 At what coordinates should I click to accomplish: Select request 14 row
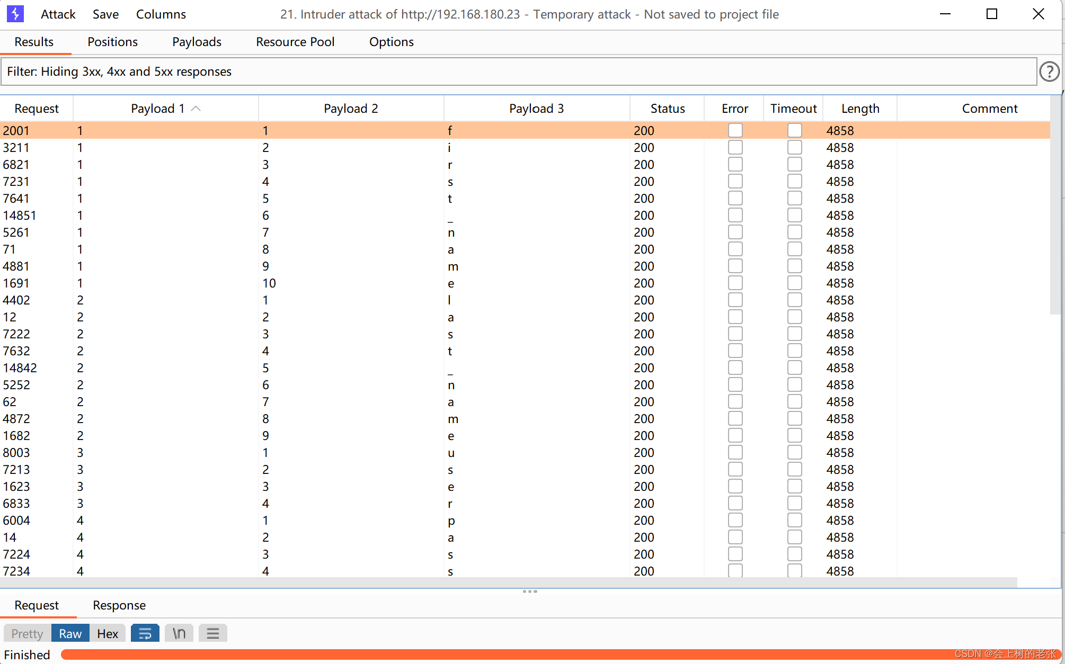click(x=525, y=537)
